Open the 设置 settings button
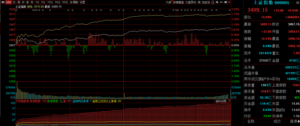Screen dimensions: 300x126 click(82, 2)
